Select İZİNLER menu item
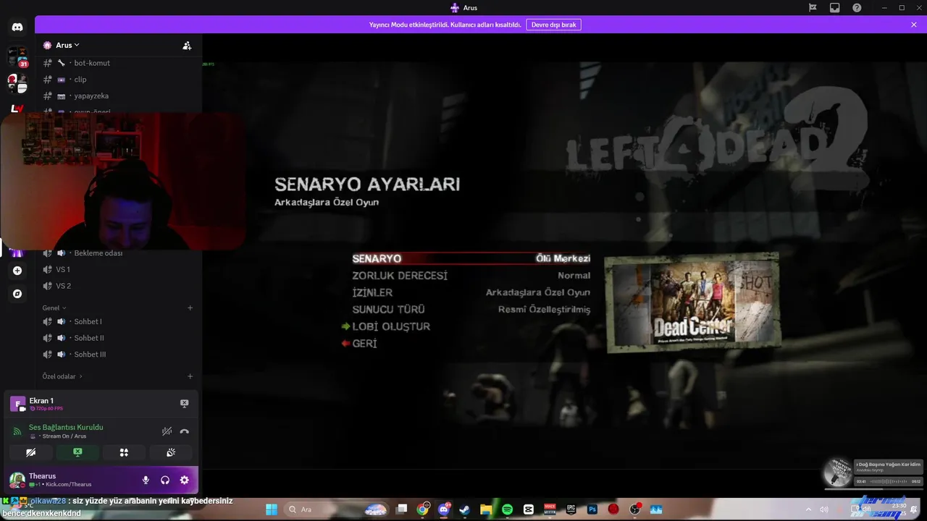 [372, 292]
